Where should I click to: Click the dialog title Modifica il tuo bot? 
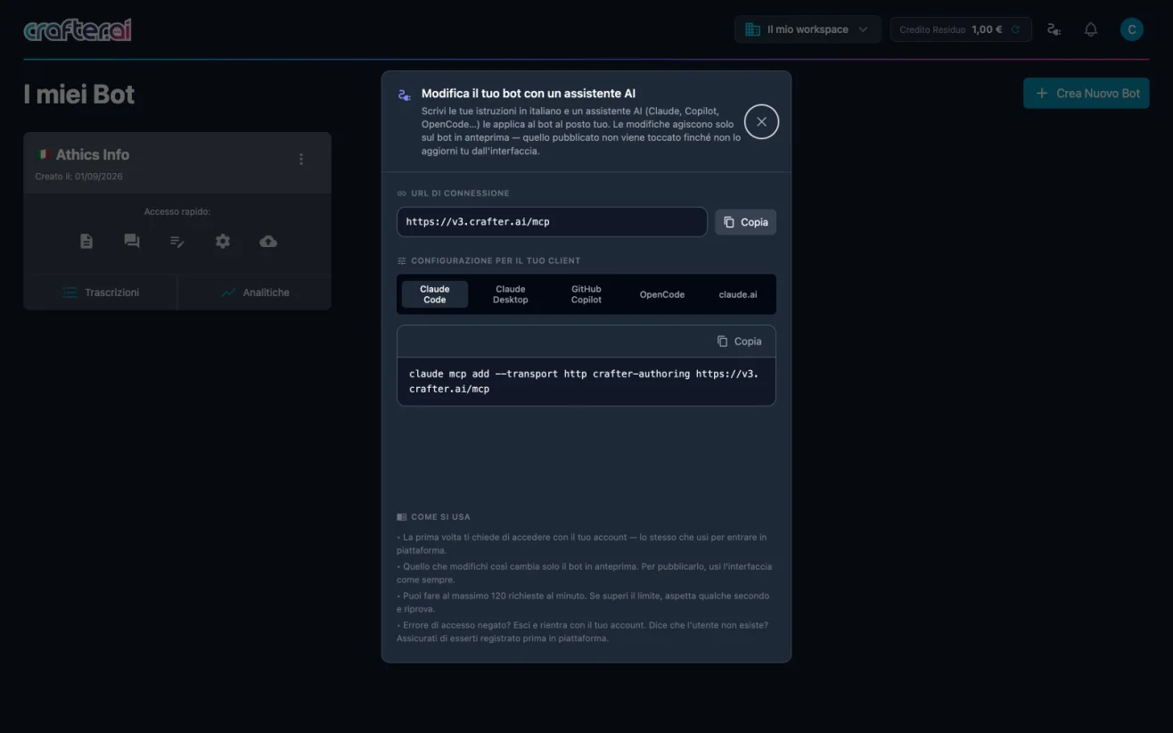529,93
